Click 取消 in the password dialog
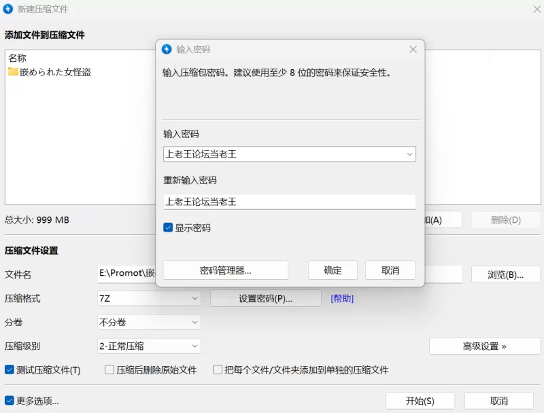 390,270
